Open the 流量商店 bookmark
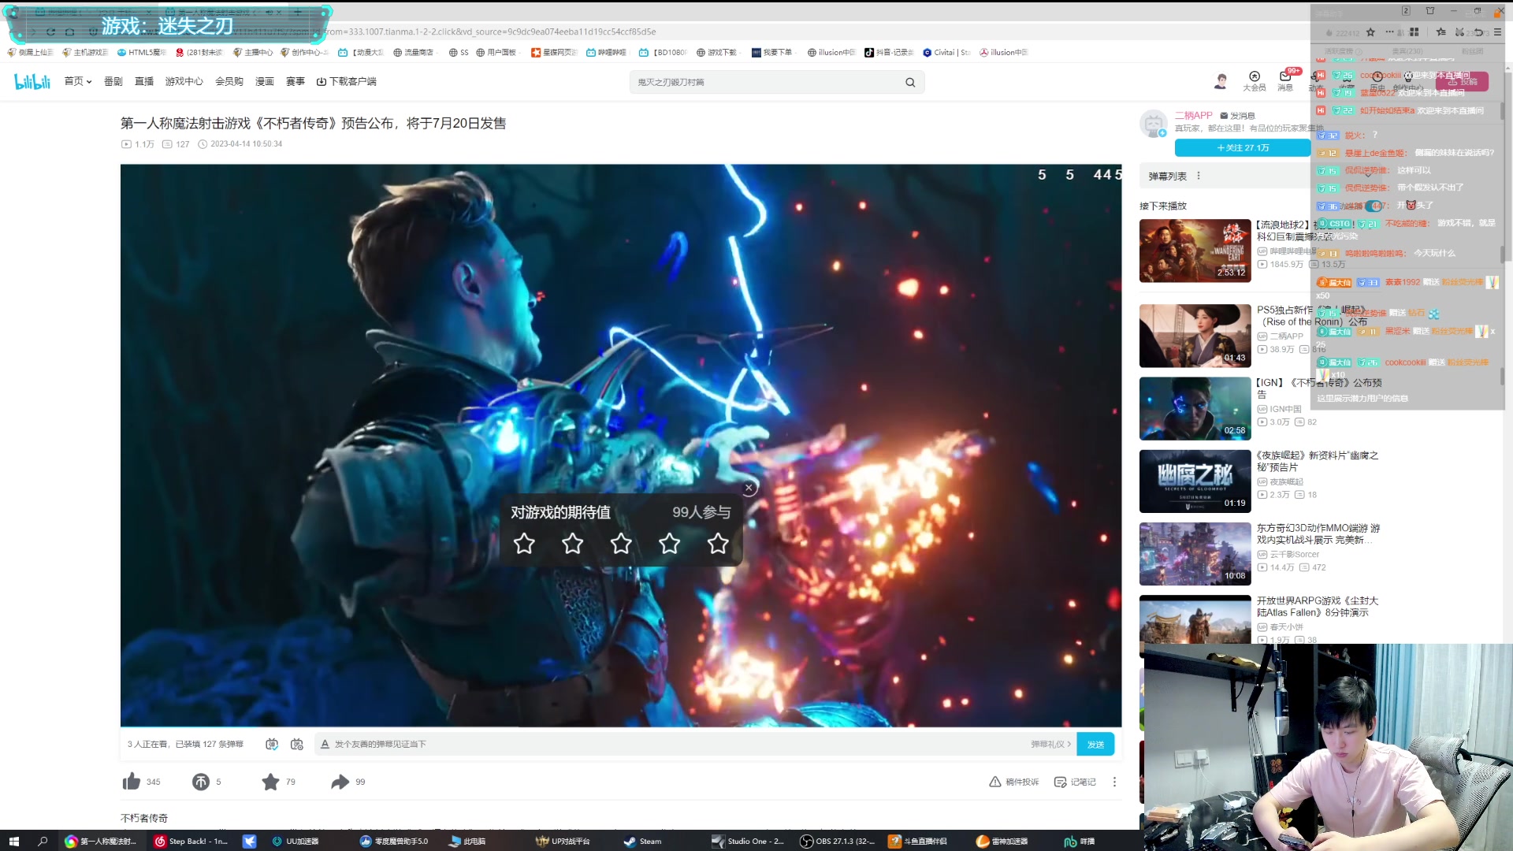Image resolution: width=1513 pixels, height=851 pixels. tap(414, 52)
